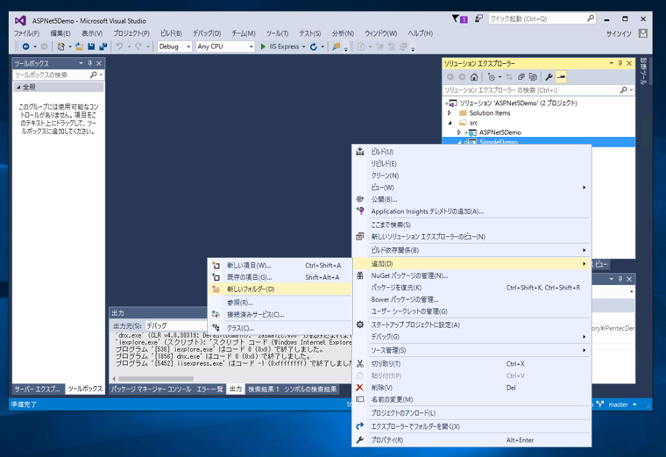Click Pending Changes Filter clock icon
The width and height of the screenshot is (666, 457).
click(x=492, y=77)
